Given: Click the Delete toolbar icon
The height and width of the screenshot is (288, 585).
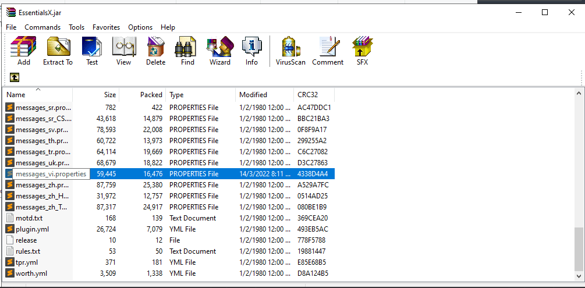Looking at the screenshot, I should coord(155,51).
